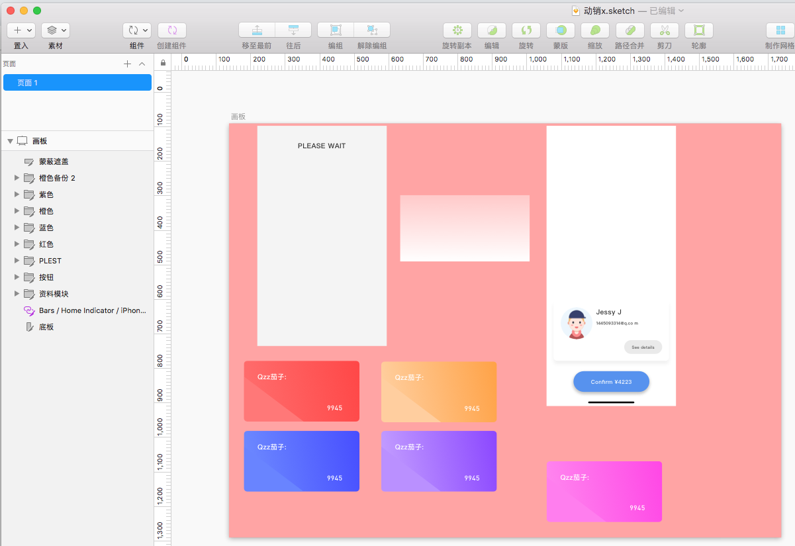Click the red gradient Qzz茄子 card
The height and width of the screenshot is (546, 795).
302,391
